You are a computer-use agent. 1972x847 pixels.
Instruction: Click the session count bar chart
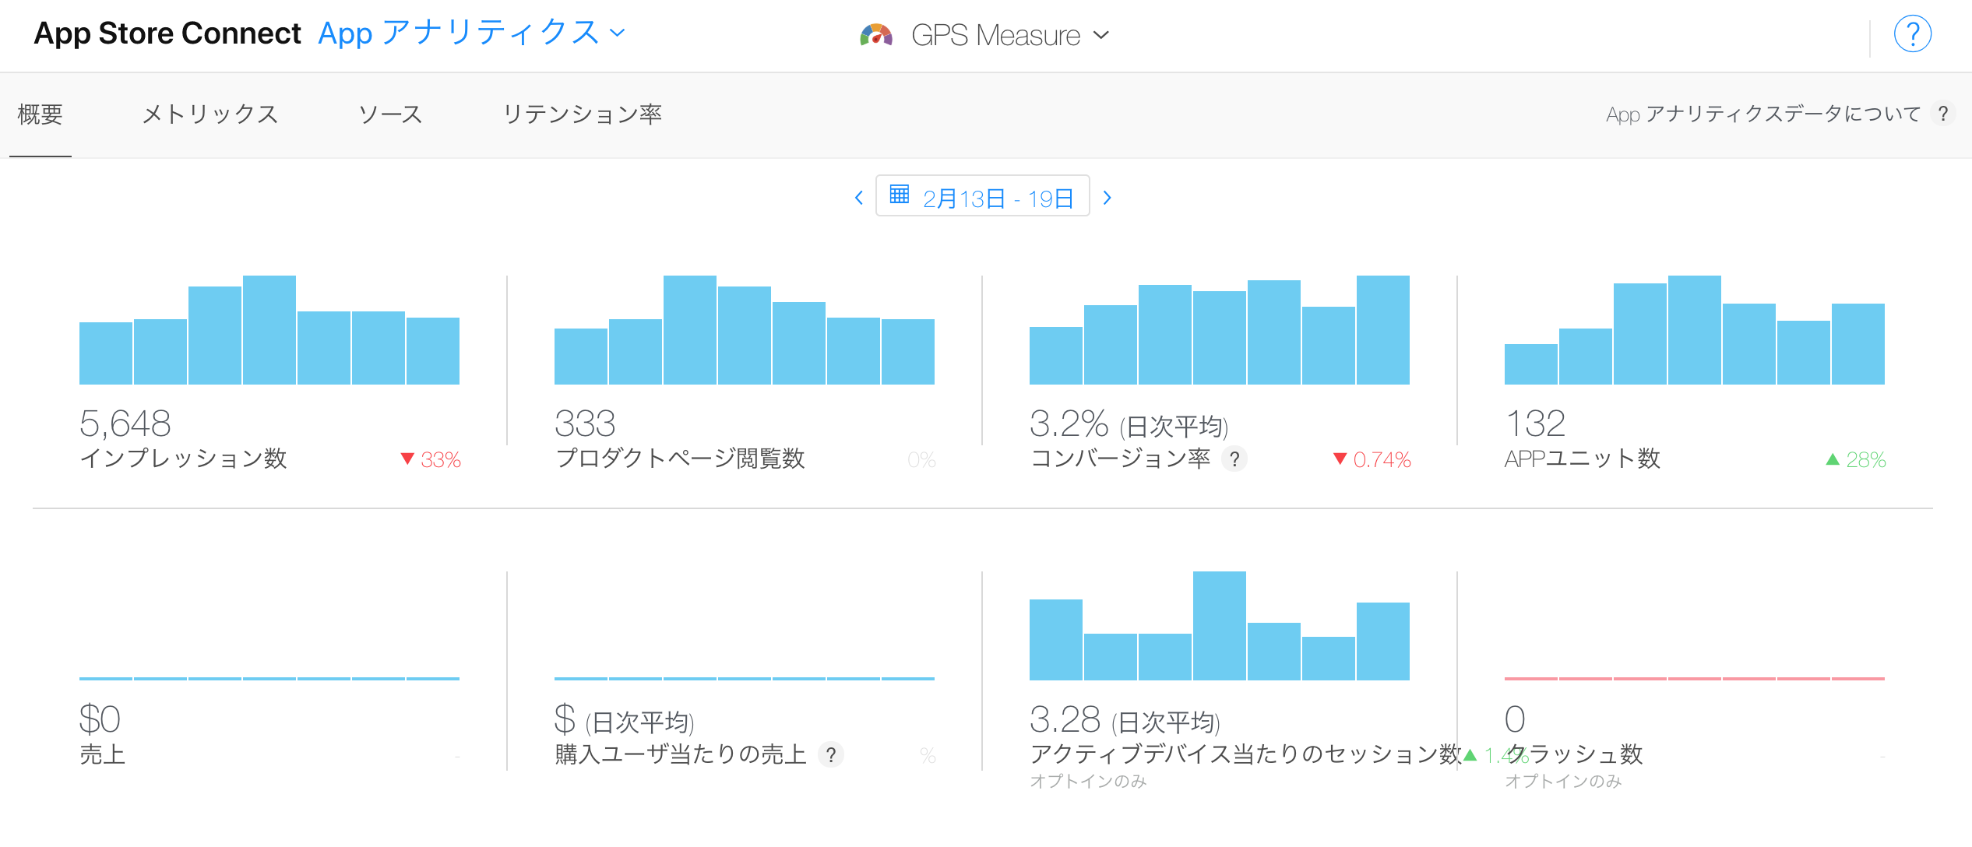pos(1220,626)
